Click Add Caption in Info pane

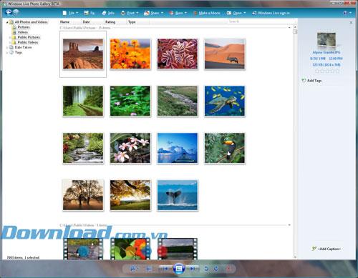coord(326,249)
